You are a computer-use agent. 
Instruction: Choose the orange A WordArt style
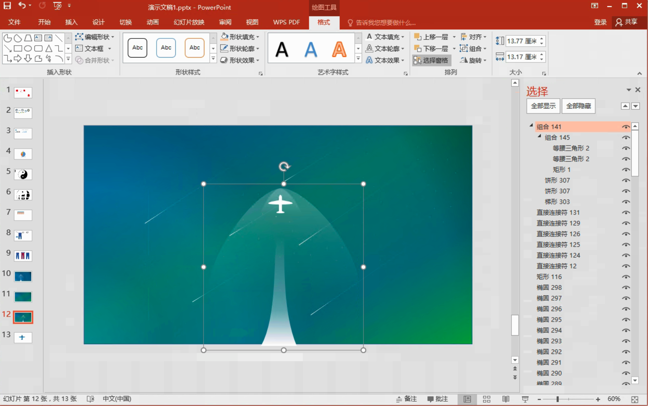pyautogui.click(x=339, y=49)
